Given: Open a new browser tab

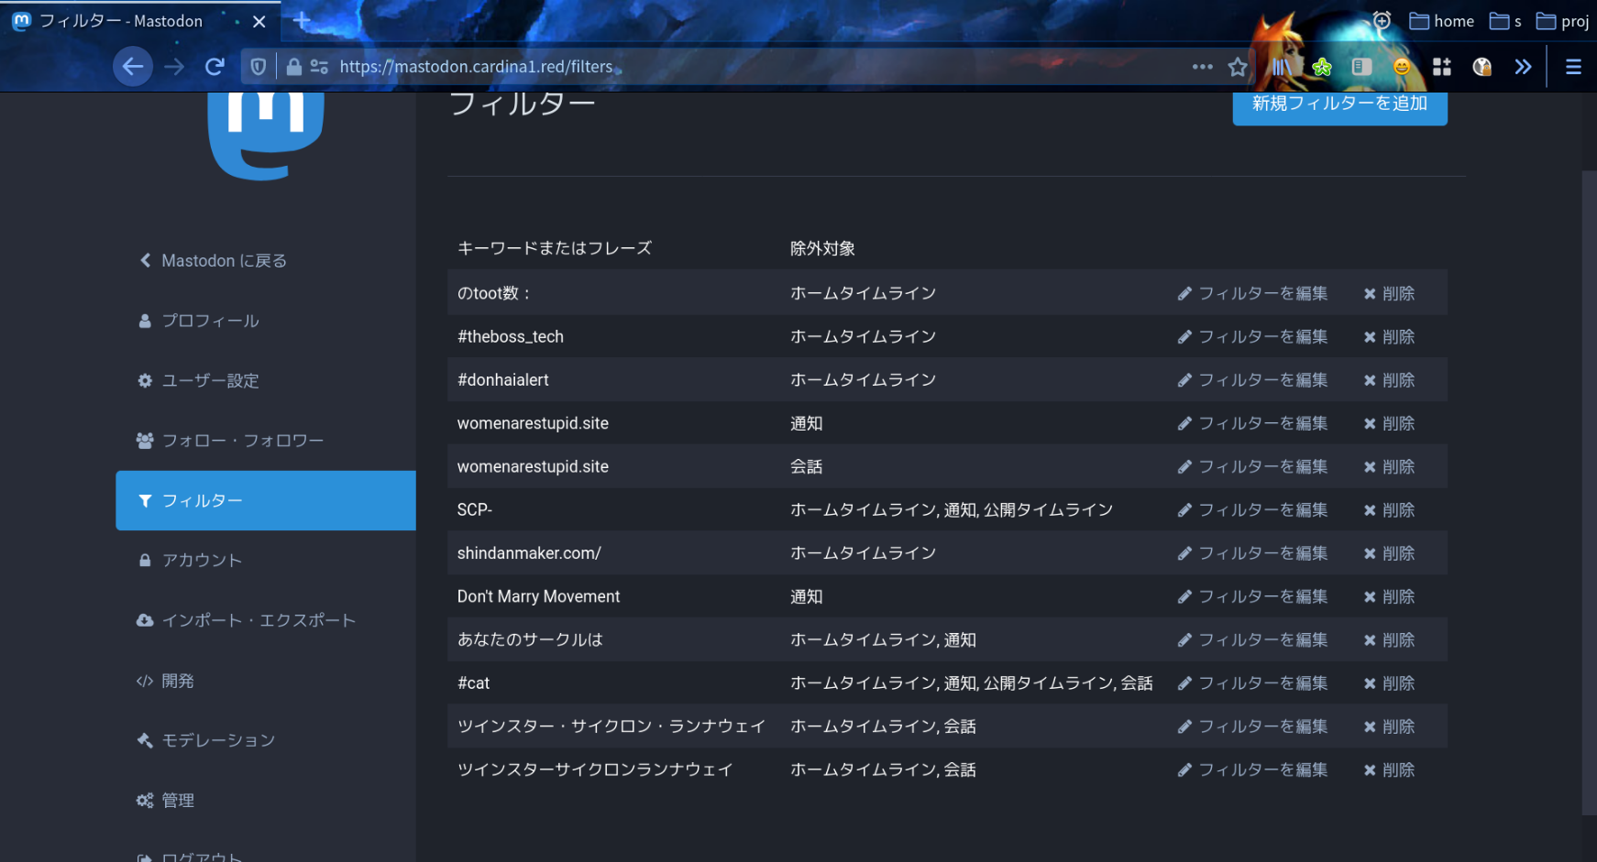Looking at the screenshot, I should (302, 20).
